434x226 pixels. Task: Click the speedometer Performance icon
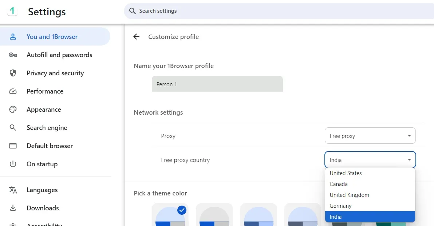click(x=13, y=91)
